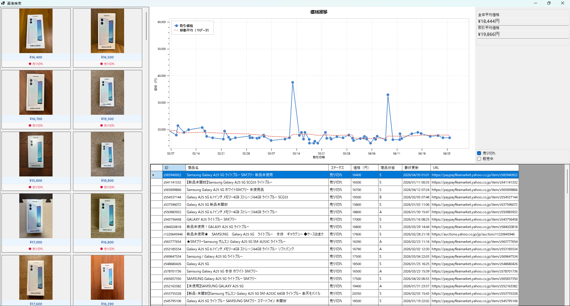Select the row for item z565699866
This screenshot has width=570, height=306.
click(x=335, y=190)
